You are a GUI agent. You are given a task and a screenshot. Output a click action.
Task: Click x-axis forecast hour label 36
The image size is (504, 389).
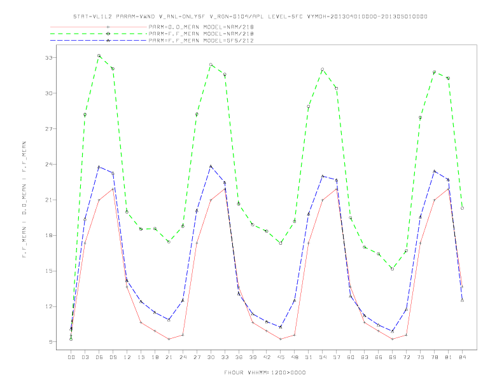pyautogui.click(x=239, y=357)
